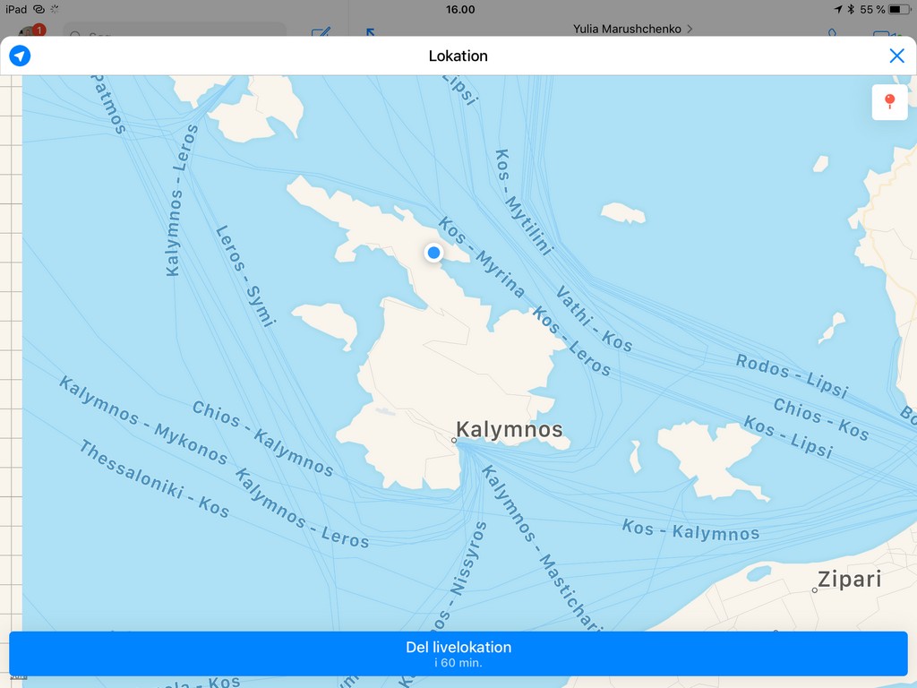The width and height of the screenshot is (917, 688).
Task: Select the Zipari town label
Action: (x=849, y=579)
